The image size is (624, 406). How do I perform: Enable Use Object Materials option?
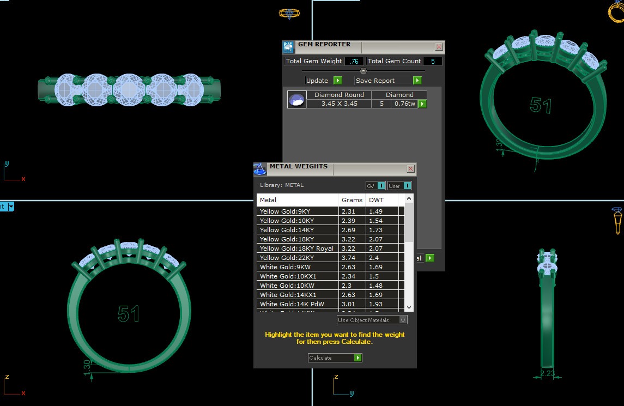point(403,320)
